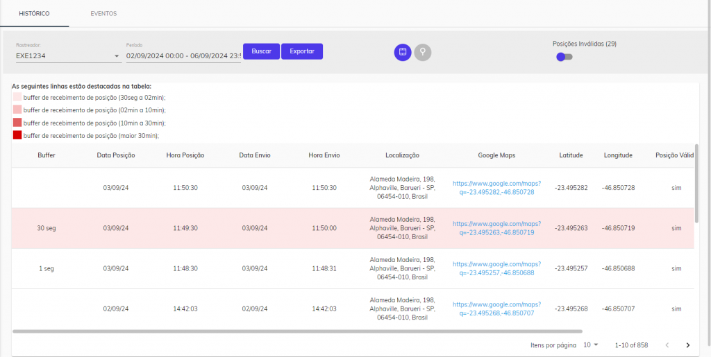Click the Buffer column header
This screenshot has width=711, height=357.
coord(47,155)
